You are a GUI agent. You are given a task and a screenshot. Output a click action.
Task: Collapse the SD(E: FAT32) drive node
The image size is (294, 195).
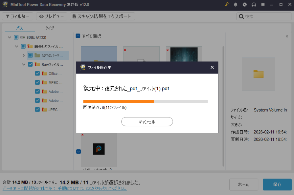9,37
